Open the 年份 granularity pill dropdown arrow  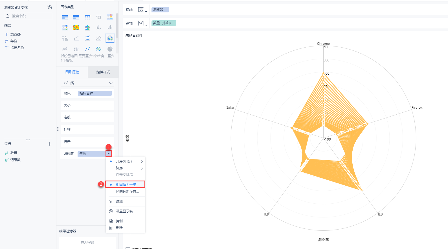pos(109,154)
